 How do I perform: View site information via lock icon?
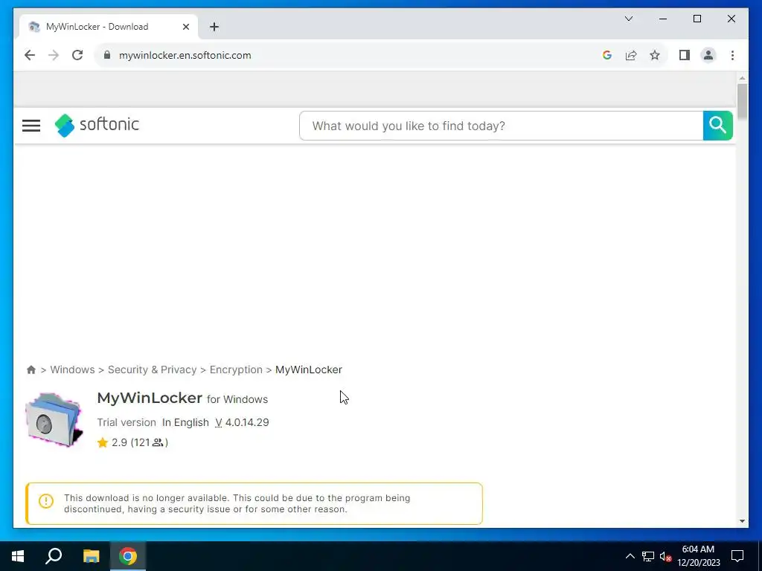point(107,55)
